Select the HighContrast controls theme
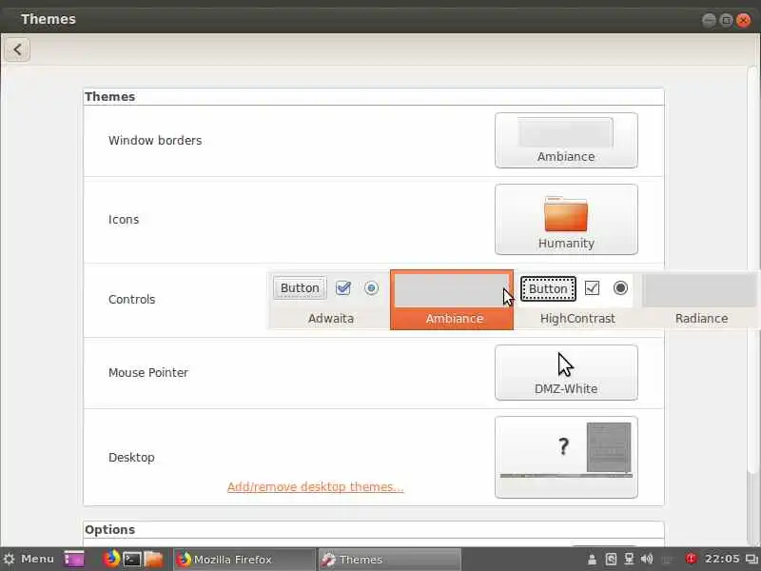 576,300
